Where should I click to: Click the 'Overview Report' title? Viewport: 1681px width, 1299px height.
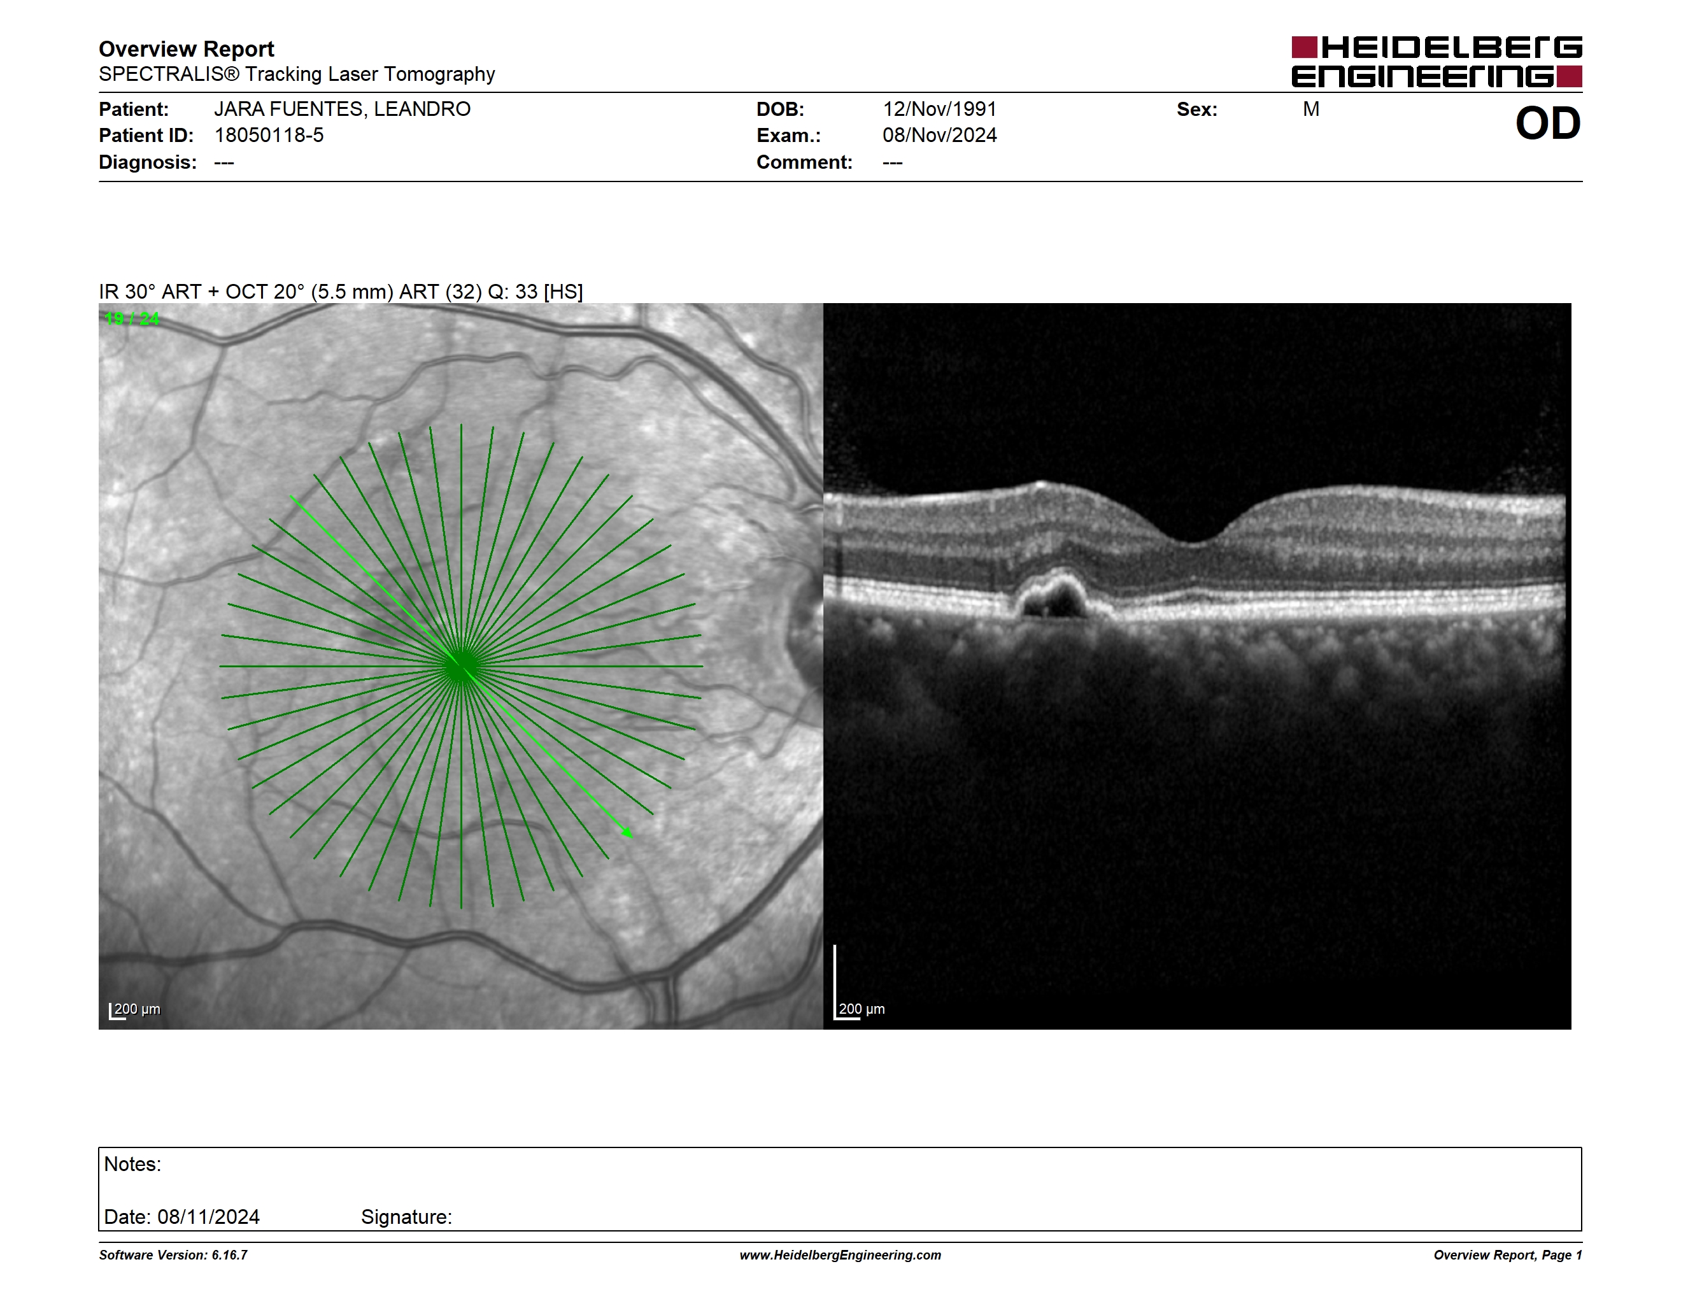click(x=187, y=49)
